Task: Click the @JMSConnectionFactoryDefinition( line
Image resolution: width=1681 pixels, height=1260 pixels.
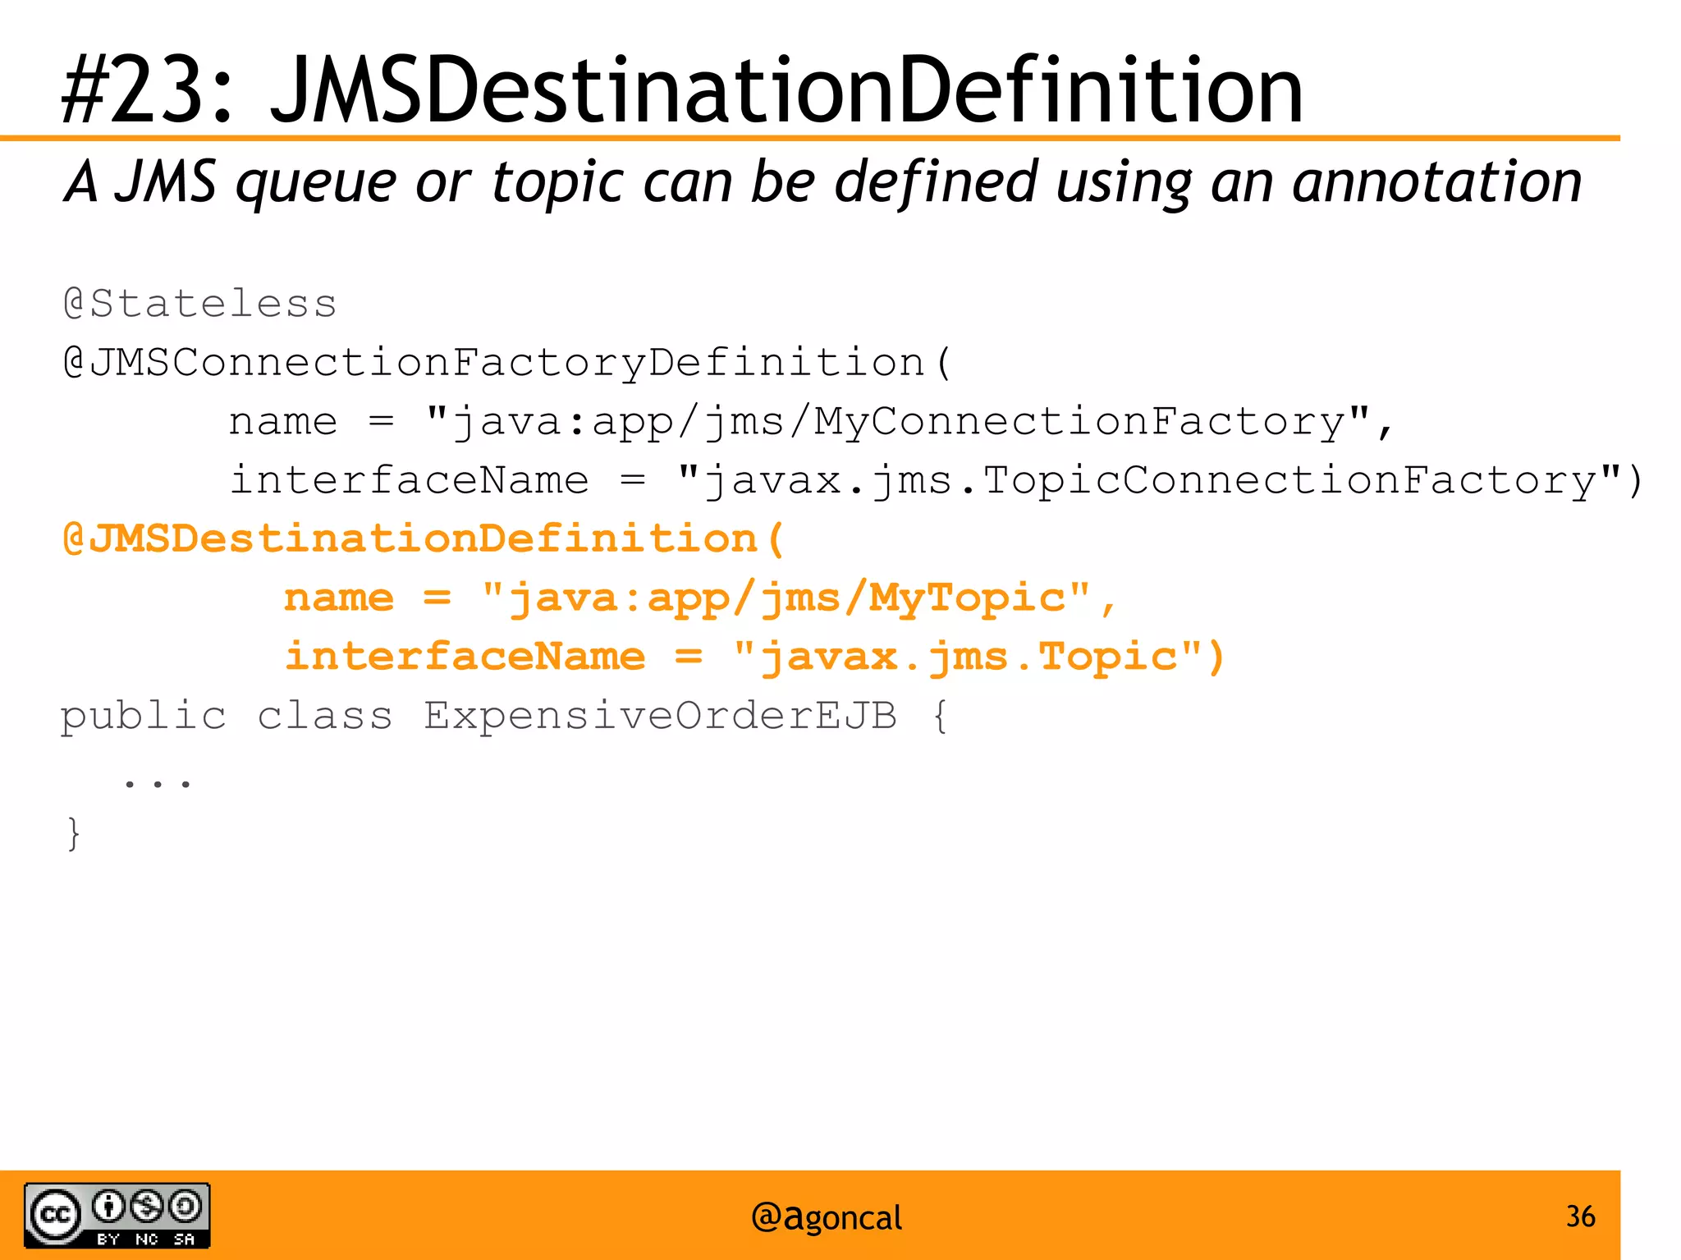Action: pyautogui.click(x=508, y=362)
